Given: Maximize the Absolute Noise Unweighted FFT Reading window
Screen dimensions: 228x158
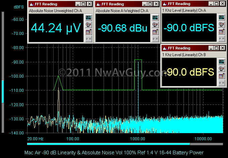Looking at the screenshot, I should click(83, 4).
